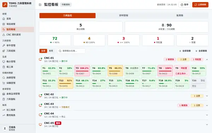Open 刀具組裝 icon in sidebar
This screenshot has width=212, height=133.
coord(4,51)
